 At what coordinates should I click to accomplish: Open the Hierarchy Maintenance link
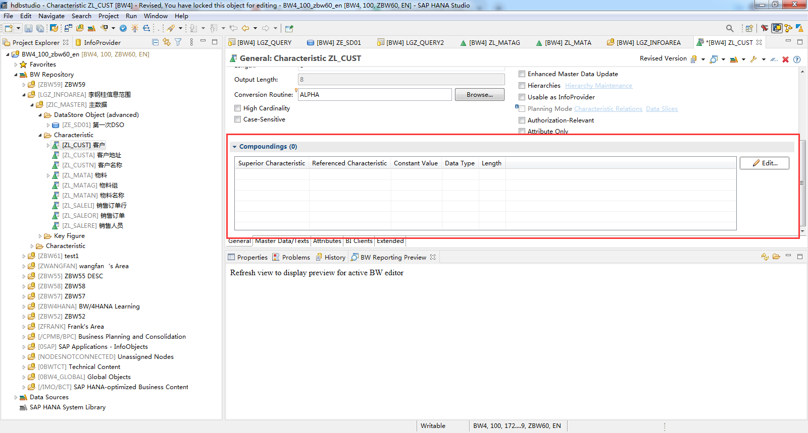point(599,86)
